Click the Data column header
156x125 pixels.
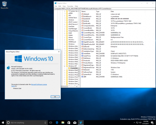[x=128, y=12]
